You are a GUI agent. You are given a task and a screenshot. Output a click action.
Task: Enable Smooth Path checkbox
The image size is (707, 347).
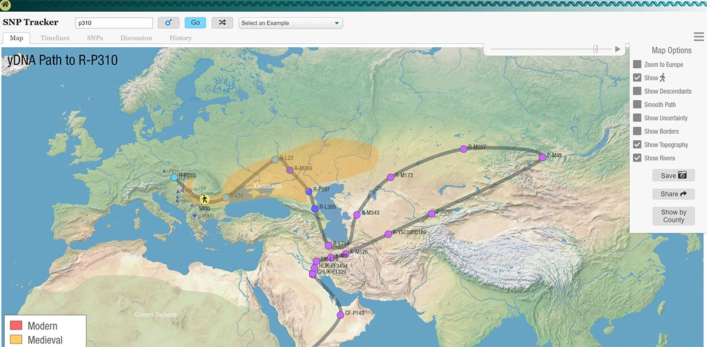(x=637, y=104)
